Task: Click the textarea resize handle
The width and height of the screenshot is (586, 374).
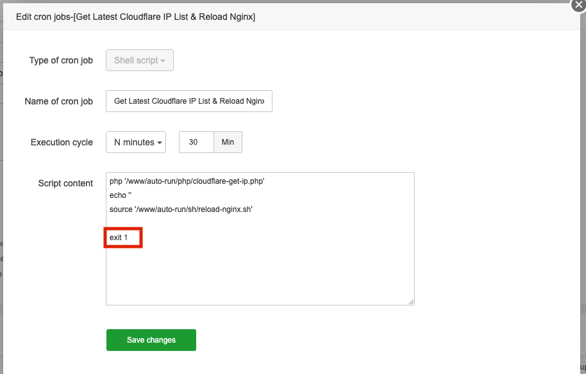Action: (410, 300)
